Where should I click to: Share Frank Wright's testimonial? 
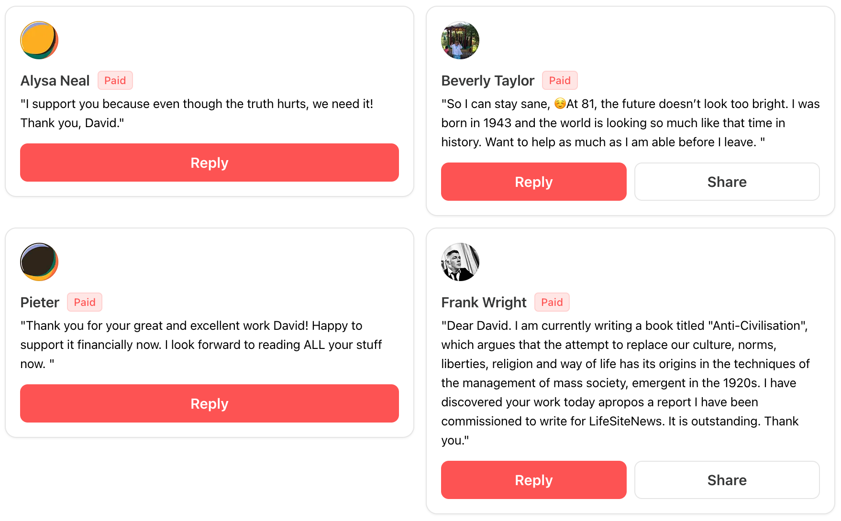pos(727,480)
